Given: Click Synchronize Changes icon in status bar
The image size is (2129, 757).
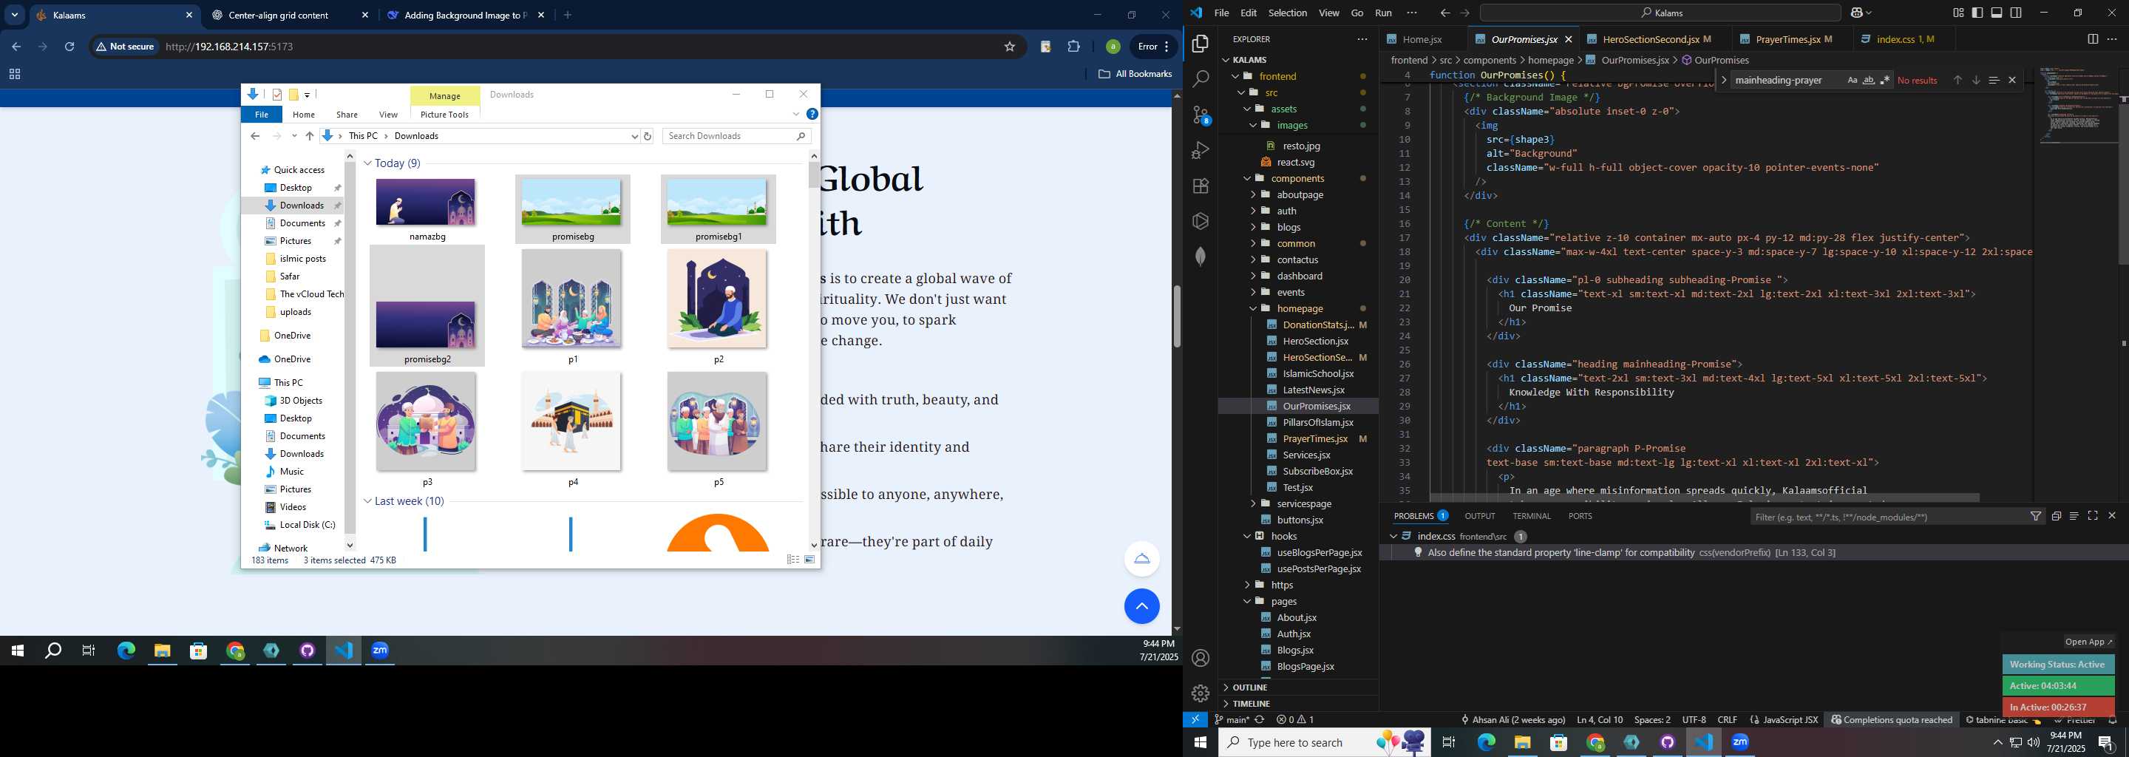Looking at the screenshot, I should click(x=1260, y=720).
